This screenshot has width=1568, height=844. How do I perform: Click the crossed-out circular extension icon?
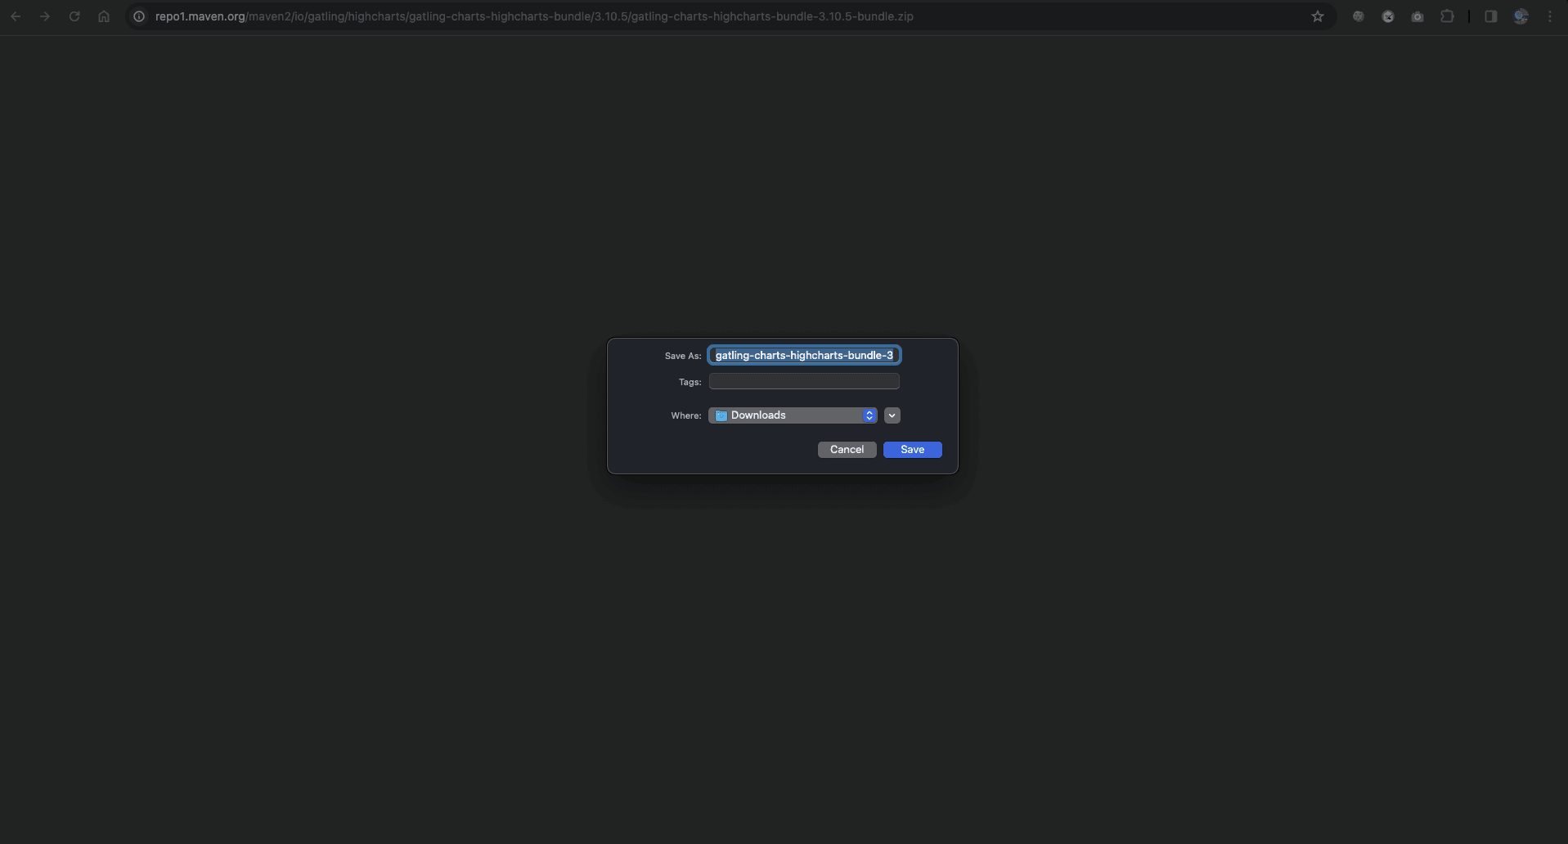coord(1388,16)
